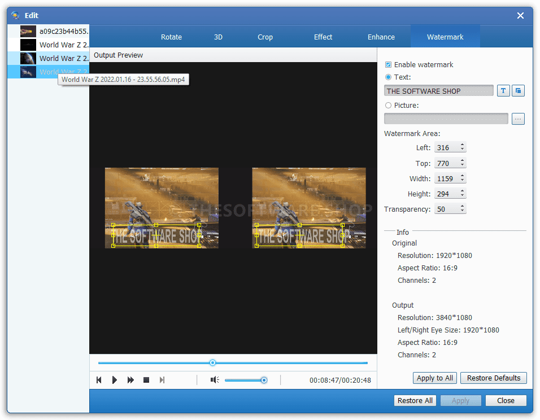
Task: Open the Effect tab
Action: click(x=323, y=37)
